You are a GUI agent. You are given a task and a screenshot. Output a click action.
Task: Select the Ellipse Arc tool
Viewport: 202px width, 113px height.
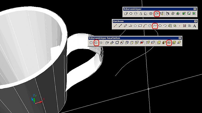[165, 26]
